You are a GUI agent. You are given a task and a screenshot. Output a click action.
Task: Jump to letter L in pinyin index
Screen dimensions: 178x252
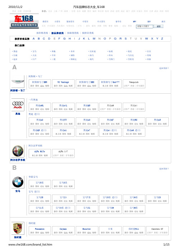pyautogui.click(x=89, y=38)
